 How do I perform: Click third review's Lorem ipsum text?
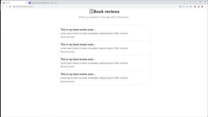(x=94, y=63)
